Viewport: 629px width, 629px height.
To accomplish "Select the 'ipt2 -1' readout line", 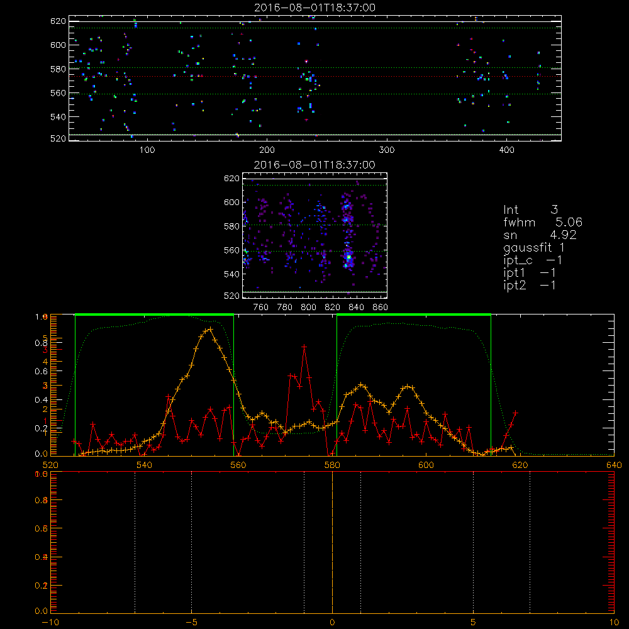I will click(x=530, y=285).
